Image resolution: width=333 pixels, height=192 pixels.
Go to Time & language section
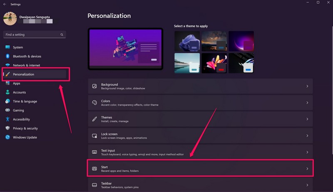(x=24, y=101)
